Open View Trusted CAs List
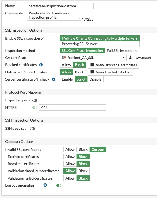The width and height of the screenshot is (157, 198). [110, 72]
